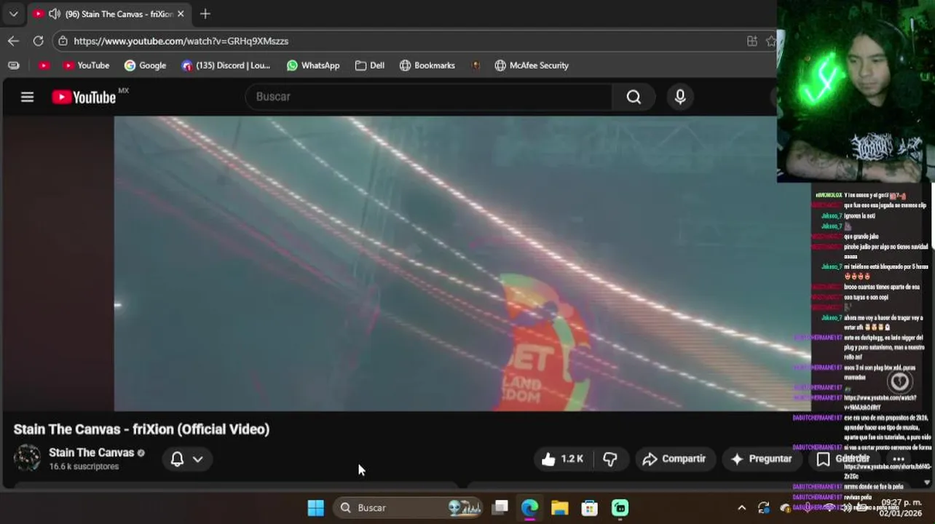Image resolution: width=935 pixels, height=524 pixels.
Task: Open the McAfee Security bookmark
Action: [532, 65]
